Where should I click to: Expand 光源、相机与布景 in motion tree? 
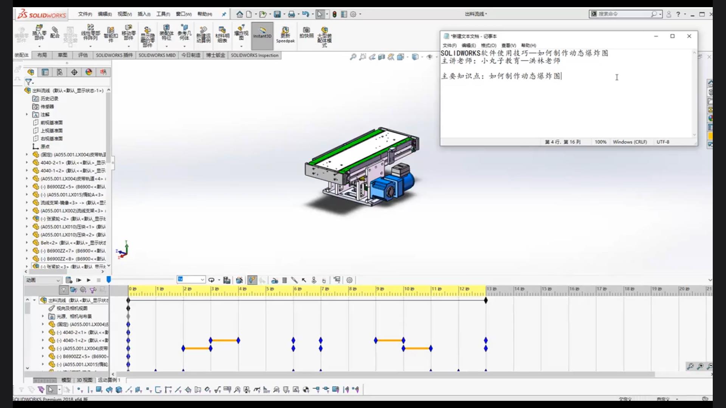click(x=43, y=316)
